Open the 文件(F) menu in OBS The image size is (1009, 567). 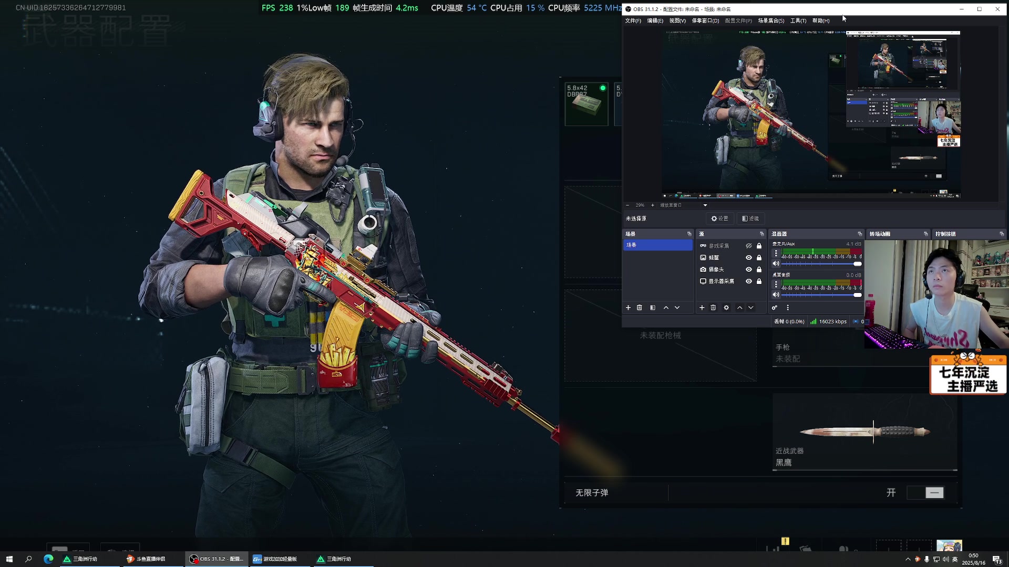click(633, 20)
